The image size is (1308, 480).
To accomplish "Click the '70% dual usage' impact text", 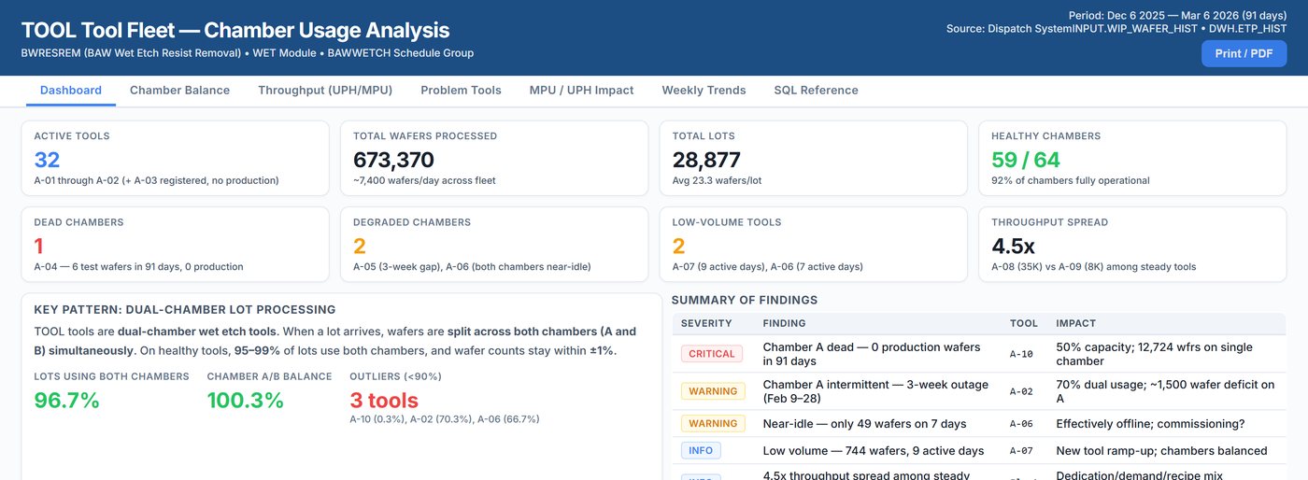I will pyautogui.click(x=1165, y=391).
